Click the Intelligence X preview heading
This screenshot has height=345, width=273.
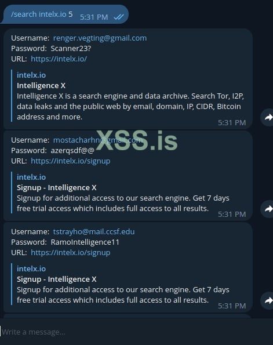[x=41, y=86]
